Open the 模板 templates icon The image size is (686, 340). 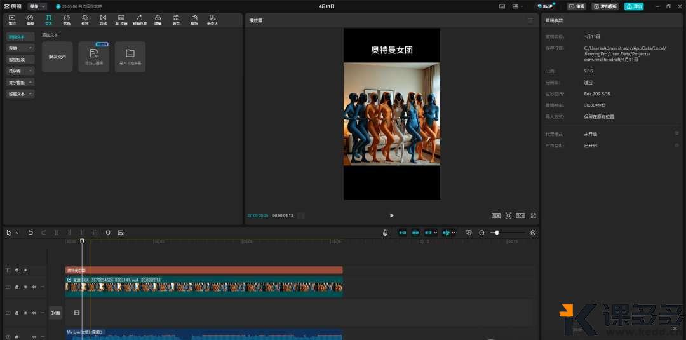coord(194,20)
